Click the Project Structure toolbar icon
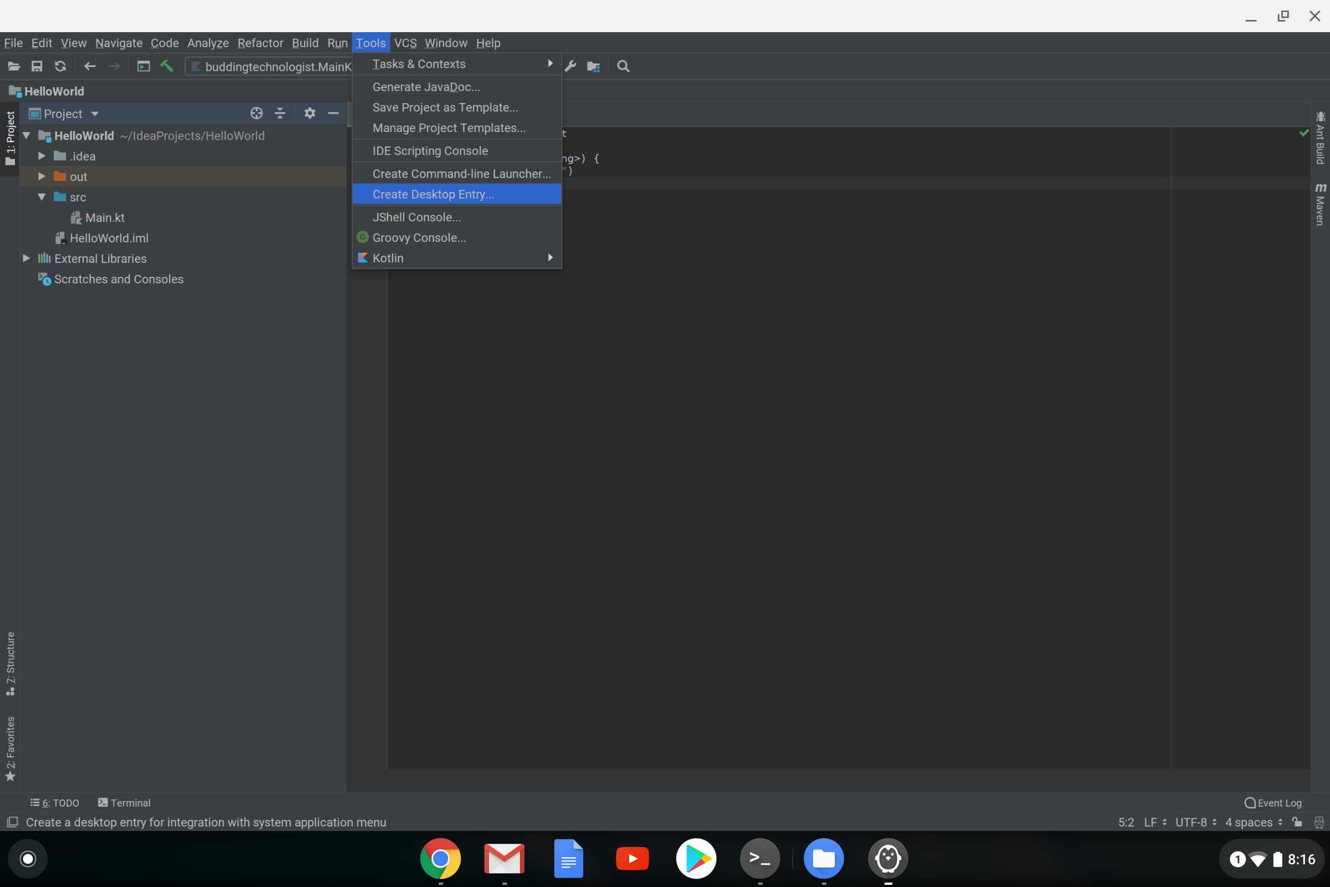The width and height of the screenshot is (1330, 887). (x=593, y=66)
